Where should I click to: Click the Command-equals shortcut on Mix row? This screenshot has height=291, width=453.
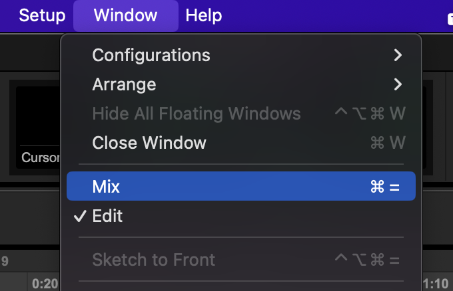385,187
